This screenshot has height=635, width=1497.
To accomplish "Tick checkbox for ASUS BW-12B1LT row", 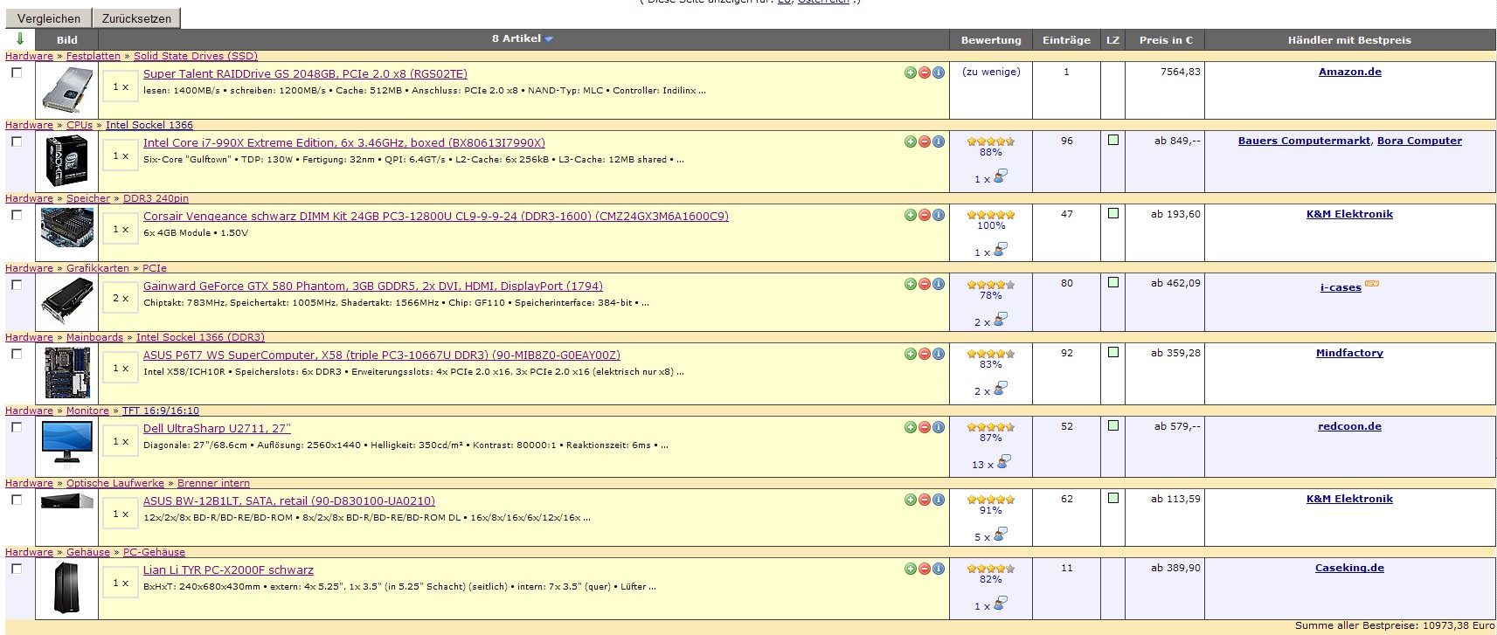I will (17, 500).
